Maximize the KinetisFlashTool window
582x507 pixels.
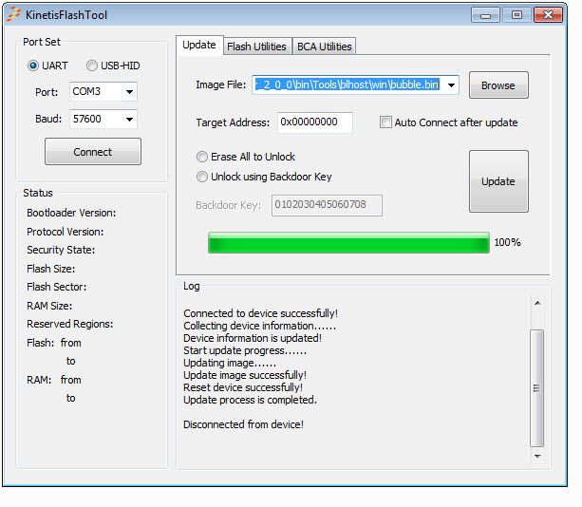point(516,15)
